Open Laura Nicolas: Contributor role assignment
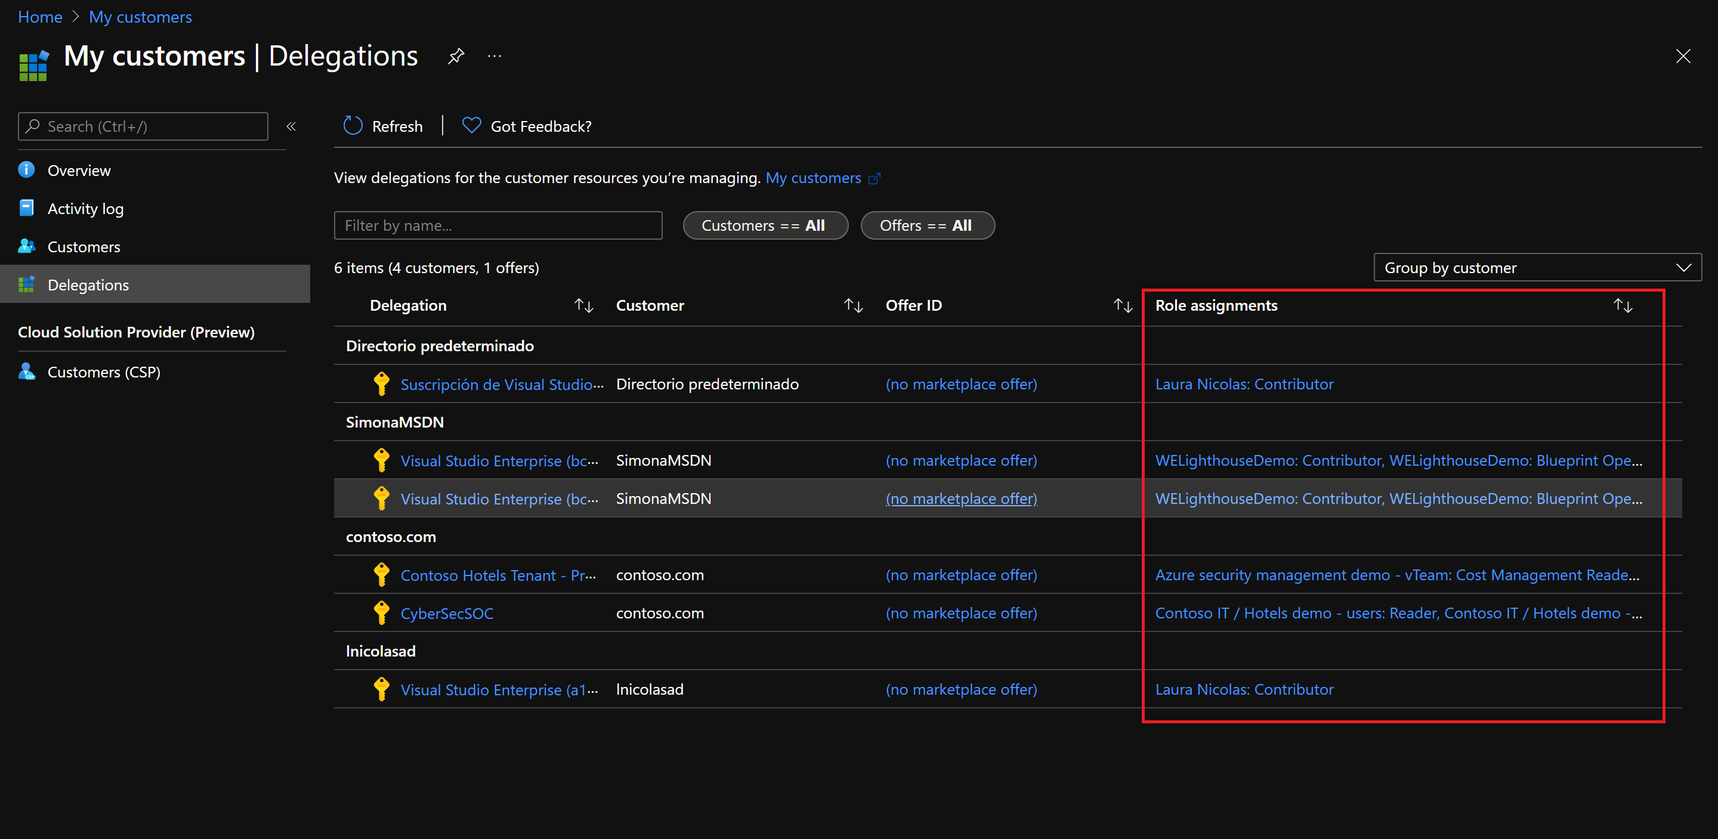This screenshot has height=839, width=1718. pyautogui.click(x=1244, y=383)
